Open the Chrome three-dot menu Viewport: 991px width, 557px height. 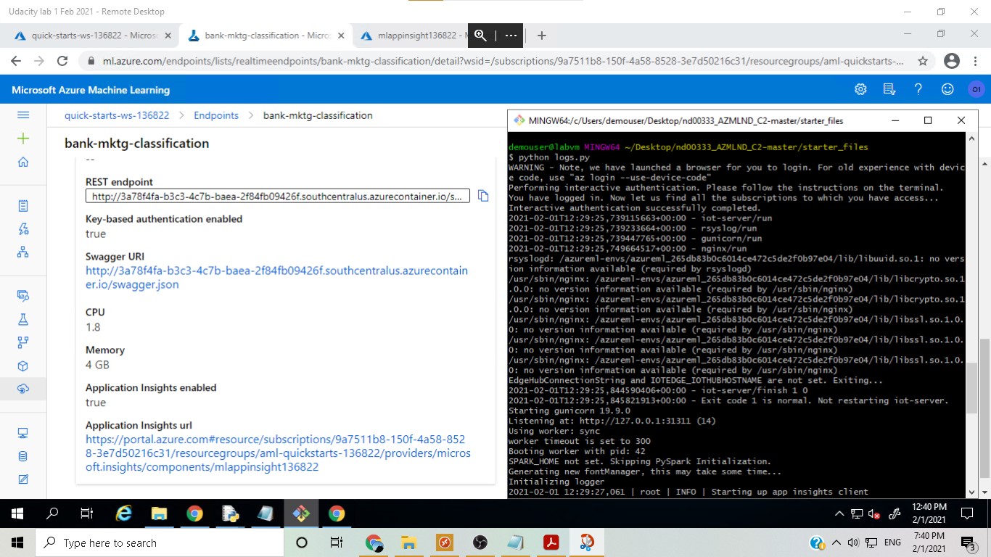click(x=976, y=62)
